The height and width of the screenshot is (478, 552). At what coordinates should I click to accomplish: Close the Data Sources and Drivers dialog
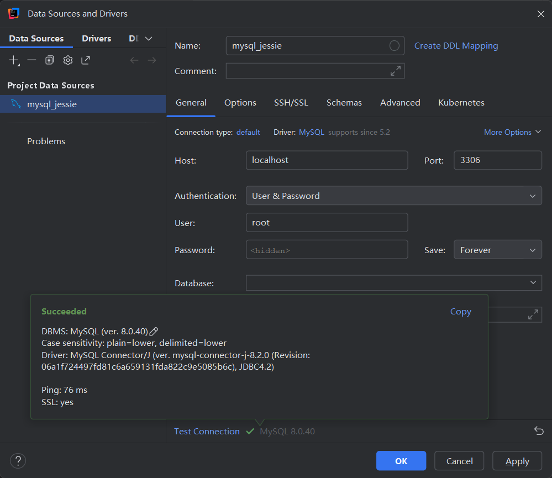[541, 14]
